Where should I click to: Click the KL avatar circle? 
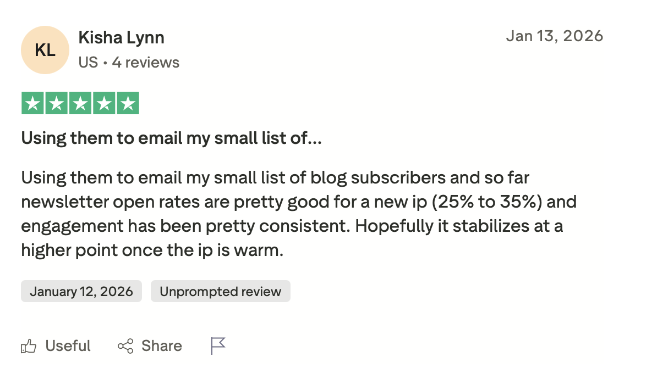pyautogui.click(x=45, y=49)
